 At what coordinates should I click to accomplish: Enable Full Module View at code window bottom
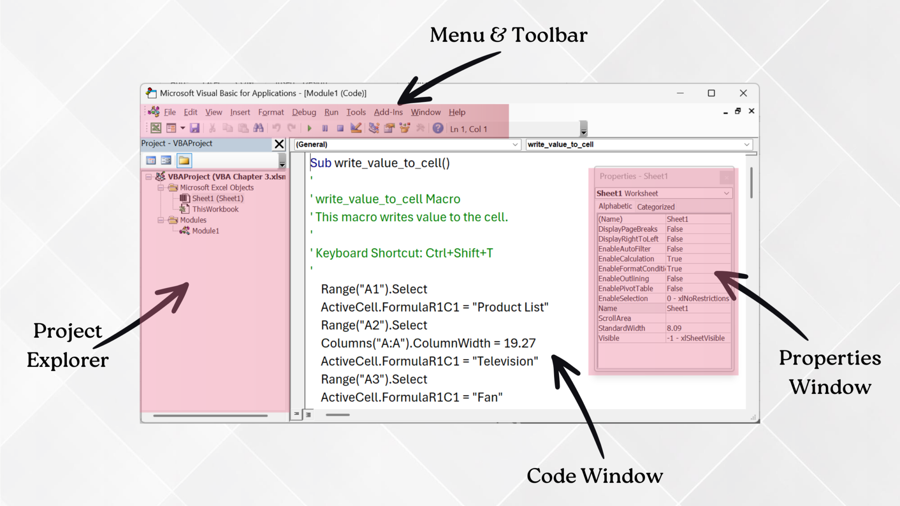click(x=308, y=414)
